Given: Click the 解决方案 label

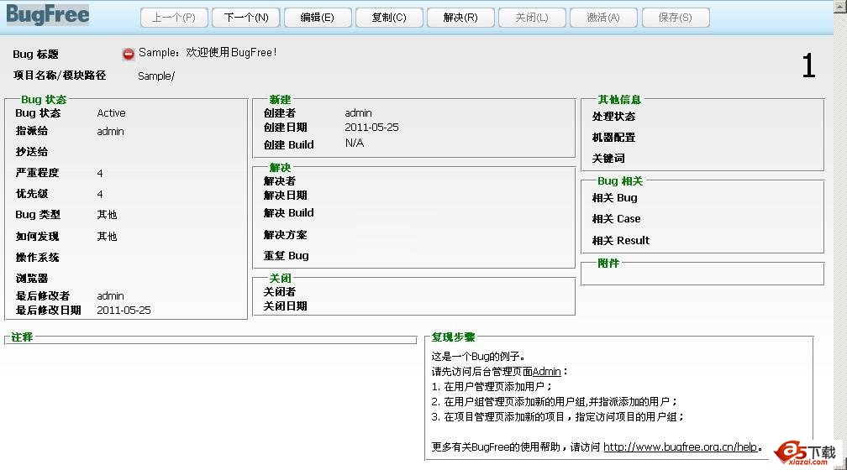Looking at the screenshot, I should click(x=285, y=235).
